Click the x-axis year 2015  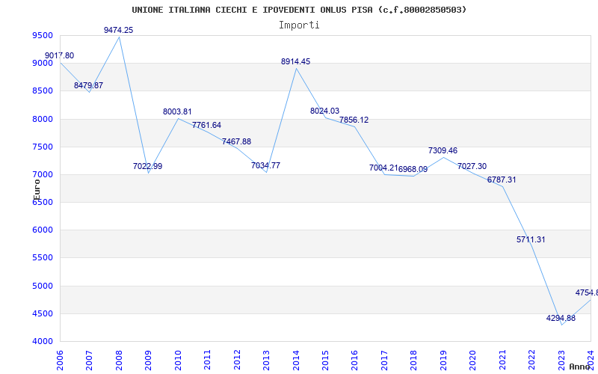(x=325, y=360)
